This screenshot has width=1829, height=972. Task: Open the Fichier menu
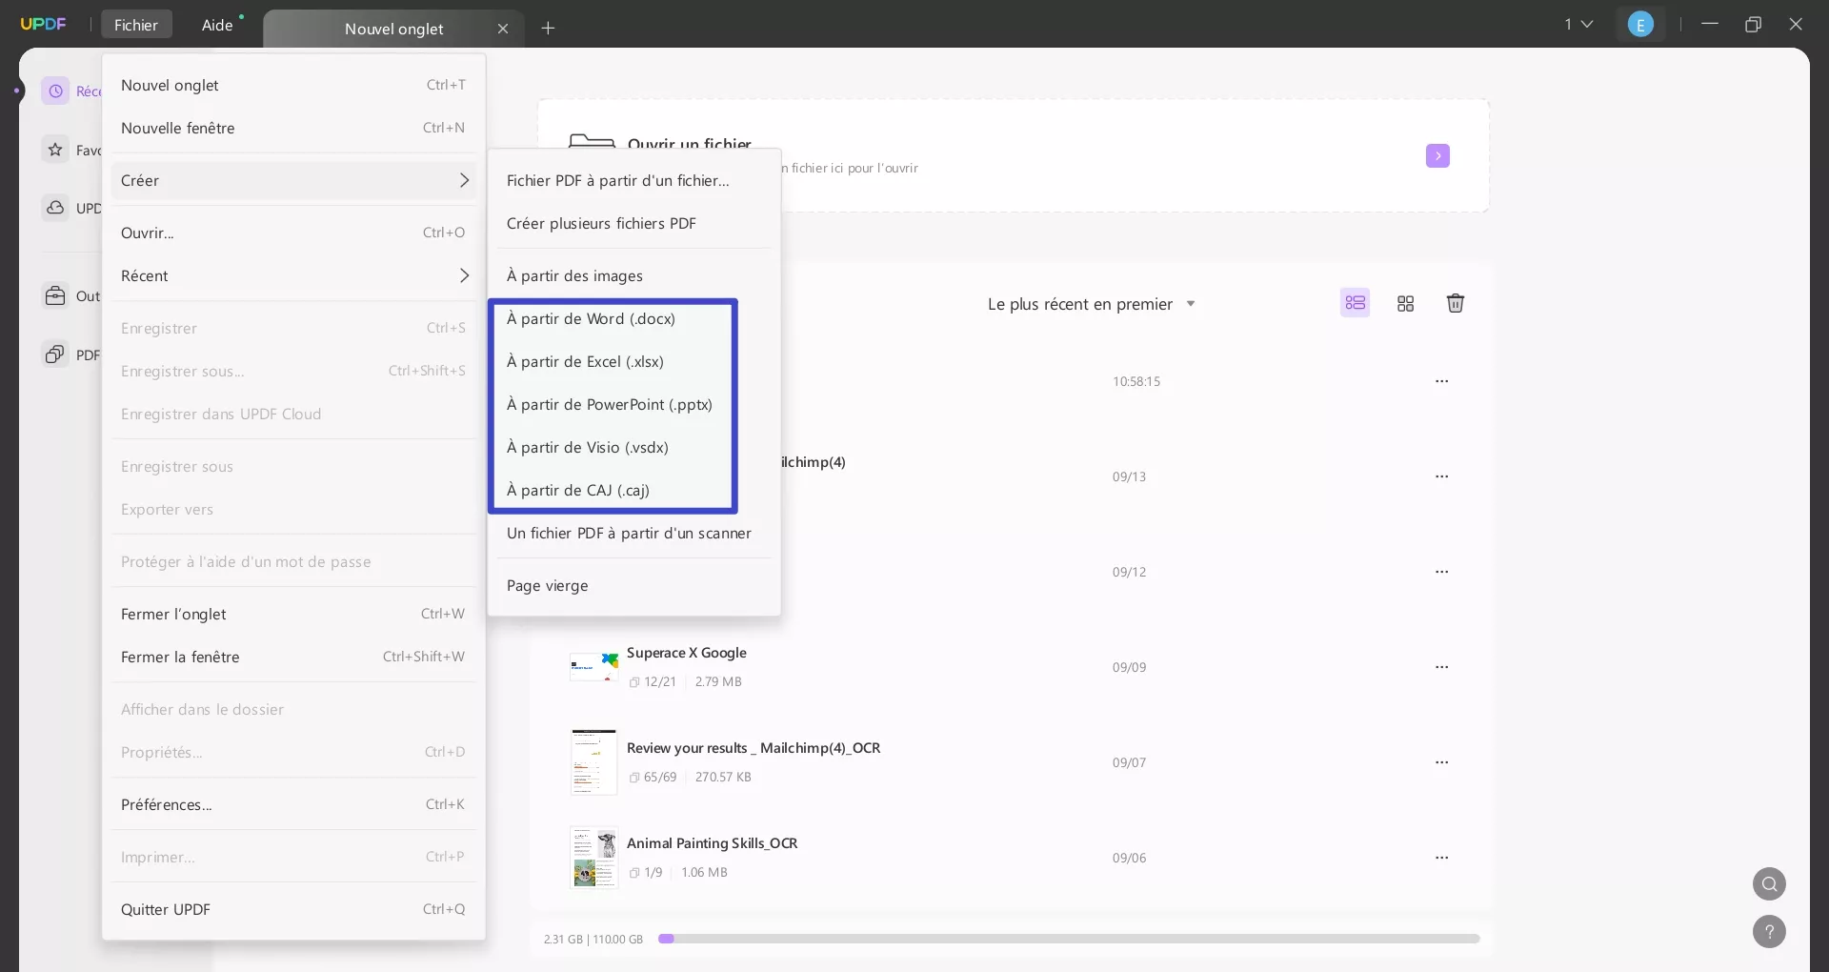tap(136, 25)
